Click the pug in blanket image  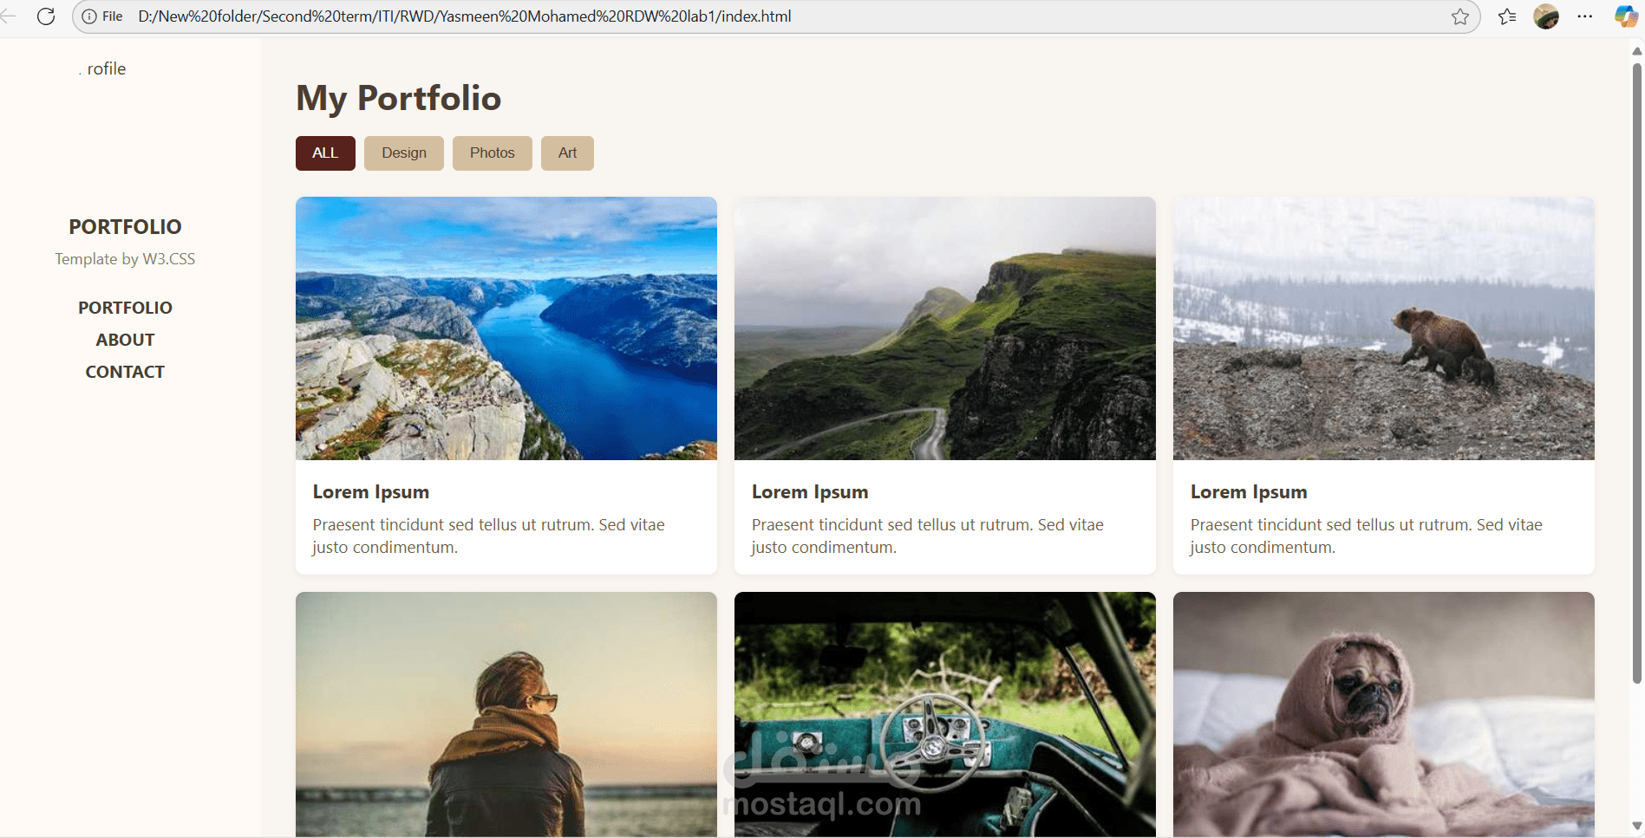tap(1383, 714)
